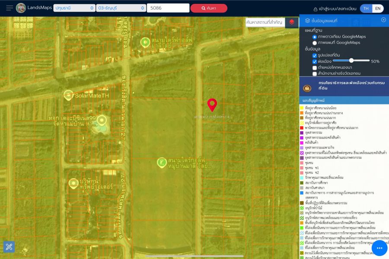Image resolution: width=389 pixels, height=259 pixels.
Task: Close the map layers panel
Action: (383, 20)
